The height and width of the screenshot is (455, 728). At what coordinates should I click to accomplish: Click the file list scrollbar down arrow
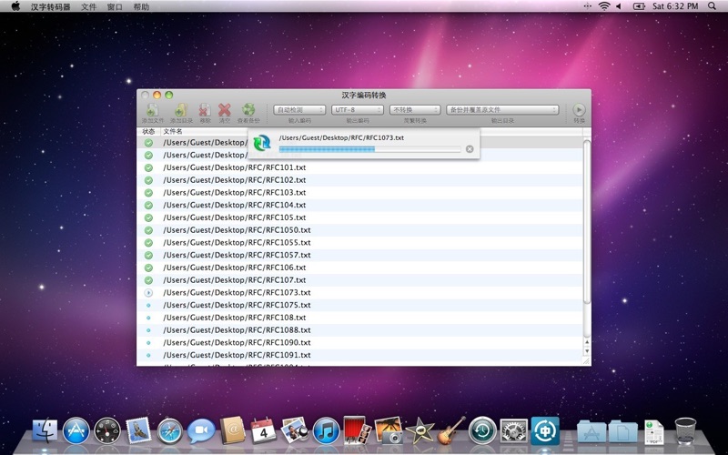(x=586, y=350)
